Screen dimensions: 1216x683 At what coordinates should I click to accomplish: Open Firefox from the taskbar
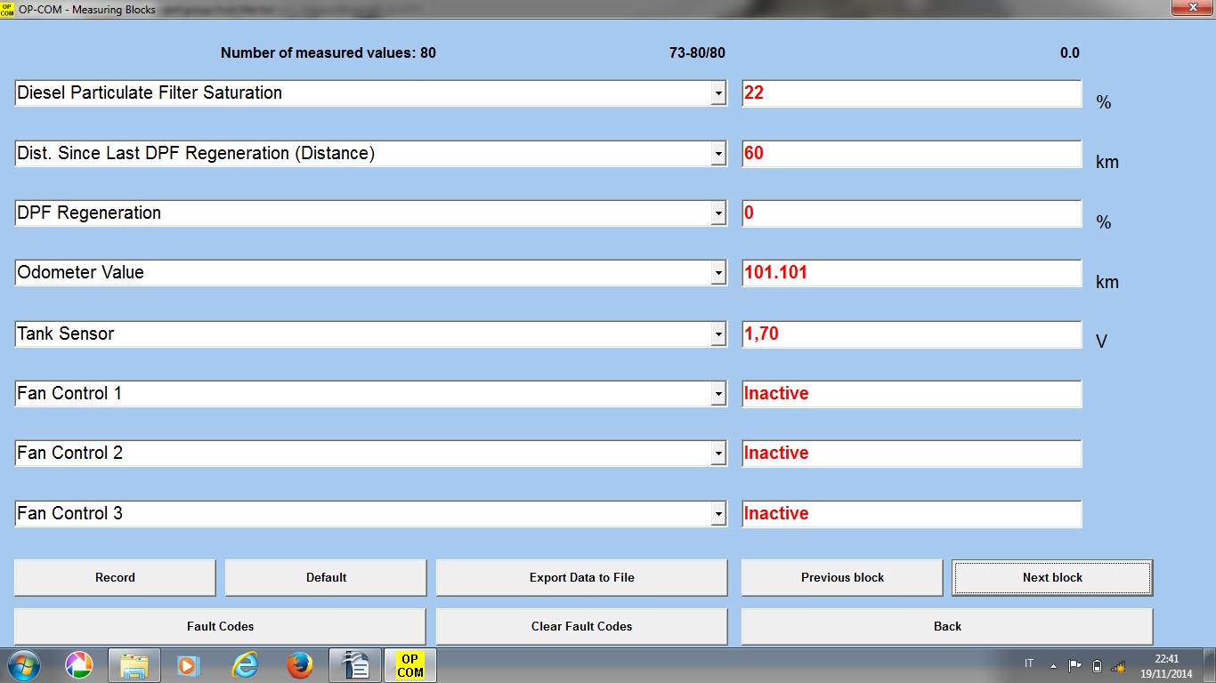[x=300, y=665]
